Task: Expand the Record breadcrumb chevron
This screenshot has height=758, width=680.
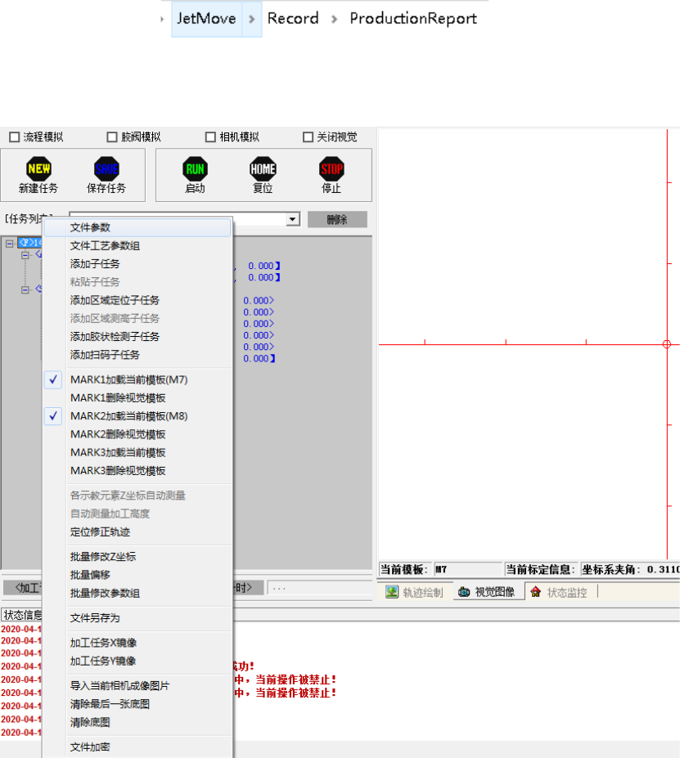Action: pyautogui.click(x=334, y=19)
